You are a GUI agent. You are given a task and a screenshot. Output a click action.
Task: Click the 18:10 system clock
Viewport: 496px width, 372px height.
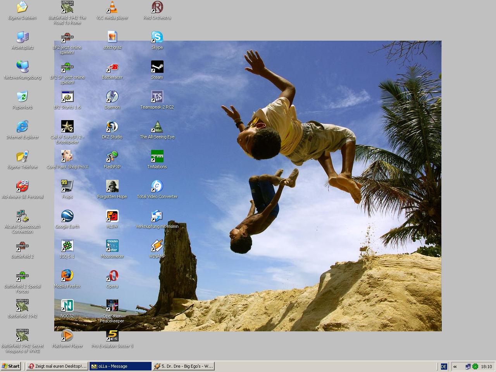[x=486, y=366]
